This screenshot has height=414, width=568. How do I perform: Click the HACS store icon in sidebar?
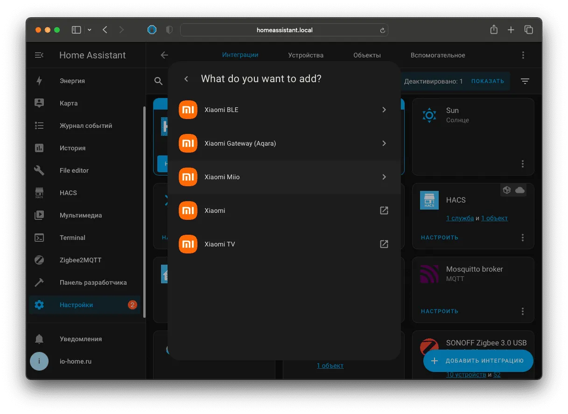pyautogui.click(x=39, y=193)
